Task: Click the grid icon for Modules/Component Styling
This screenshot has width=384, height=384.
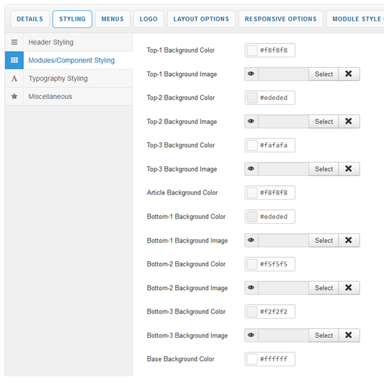Action: 14,60
